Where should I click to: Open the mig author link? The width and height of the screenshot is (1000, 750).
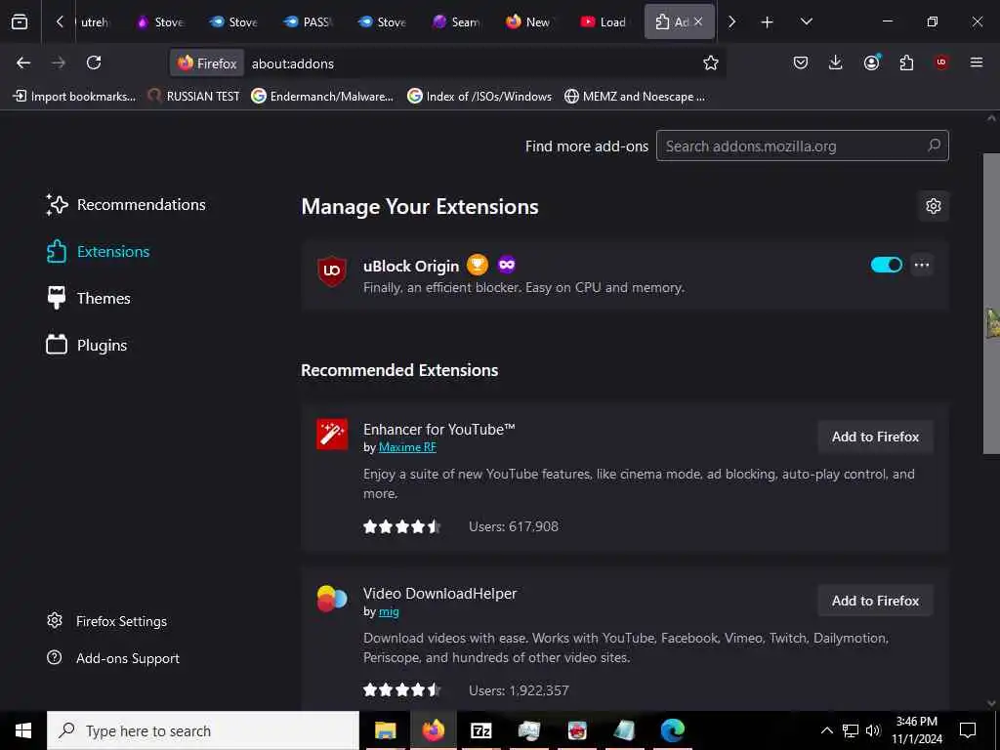[x=389, y=611]
